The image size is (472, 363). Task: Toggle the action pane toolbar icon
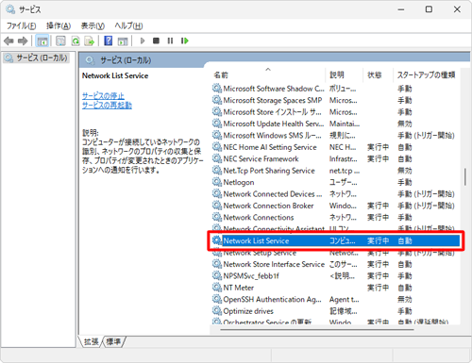123,41
